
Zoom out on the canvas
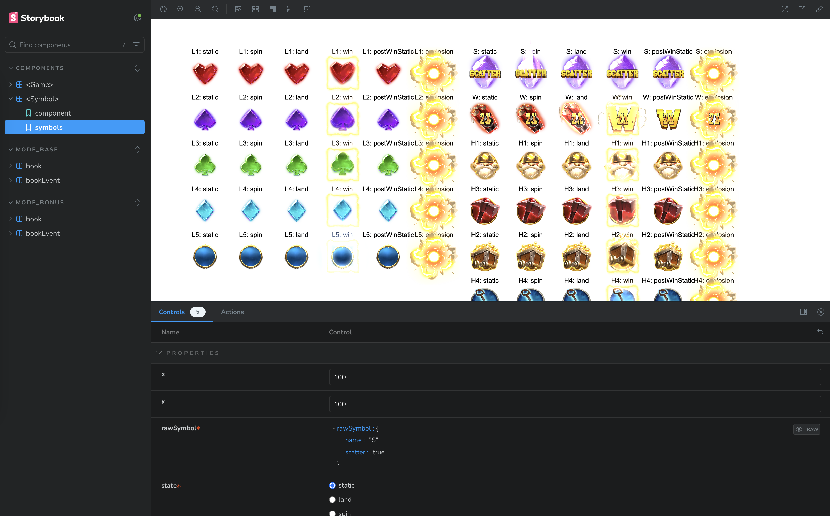[x=198, y=9]
